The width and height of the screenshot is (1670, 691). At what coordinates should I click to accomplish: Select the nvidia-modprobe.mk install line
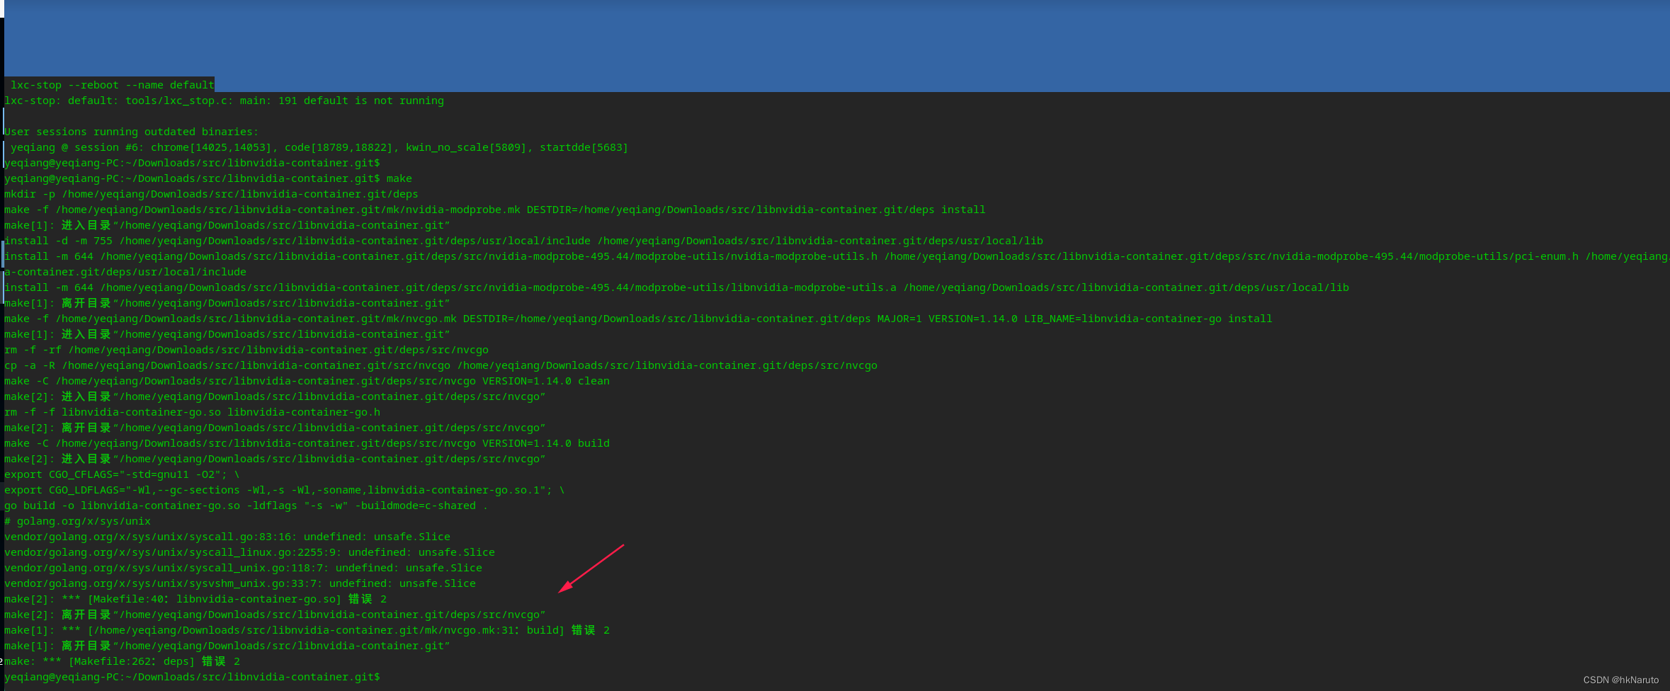[x=496, y=209]
